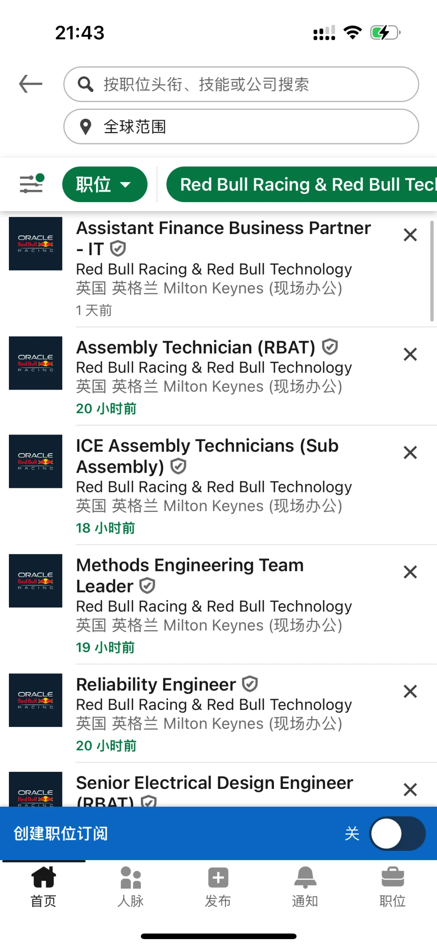The image size is (437, 948).
Task: Open the 全球范围 location field
Action: tap(241, 126)
